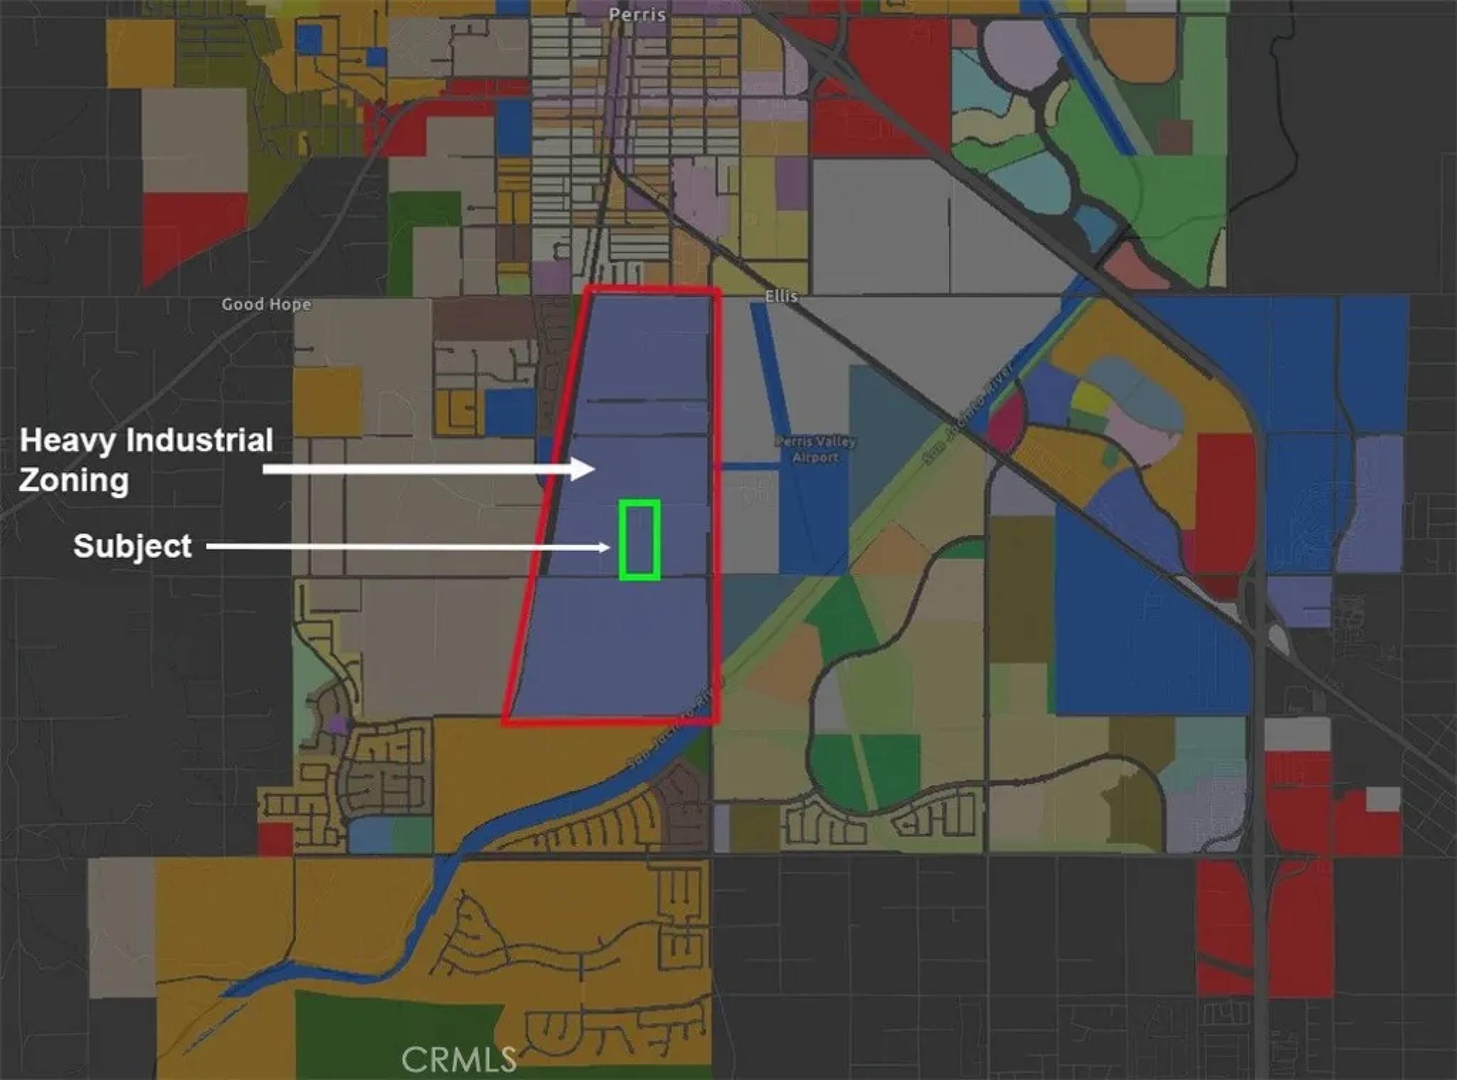Image resolution: width=1457 pixels, height=1080 pixels.
Task: Click the green Subject parcel rectangle
Action: pyautogui.click(x=639, y=540)
